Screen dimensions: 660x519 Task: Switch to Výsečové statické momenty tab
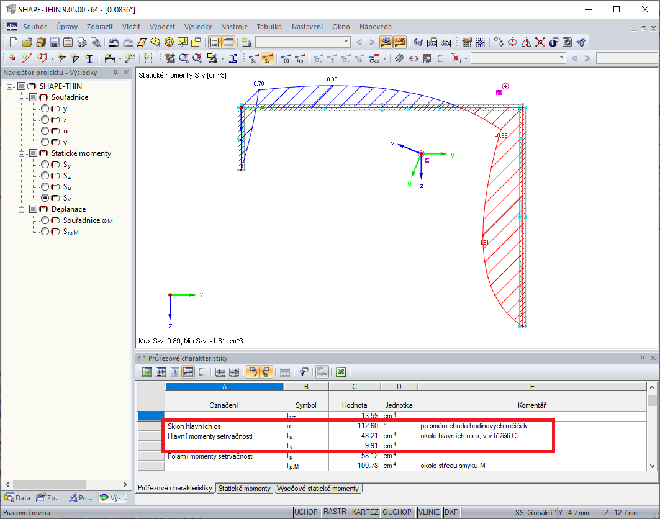pos(318,489)
